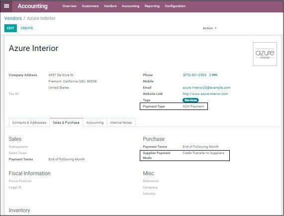Click the Company Address label

click(x=23, y=75)
